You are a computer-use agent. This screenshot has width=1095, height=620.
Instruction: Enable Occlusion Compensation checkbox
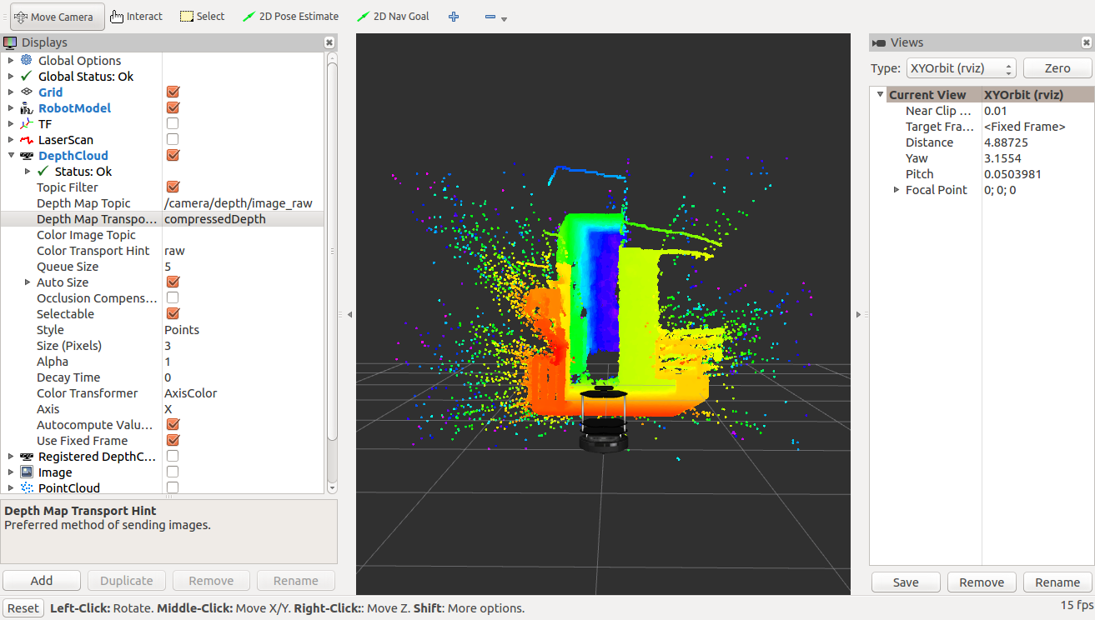[x=173, y=297]
